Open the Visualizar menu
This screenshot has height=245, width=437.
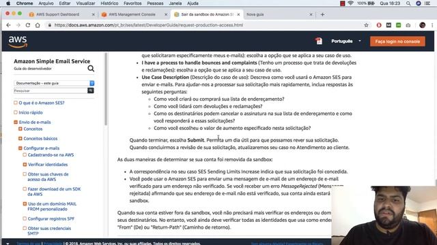tap(85, 3)
